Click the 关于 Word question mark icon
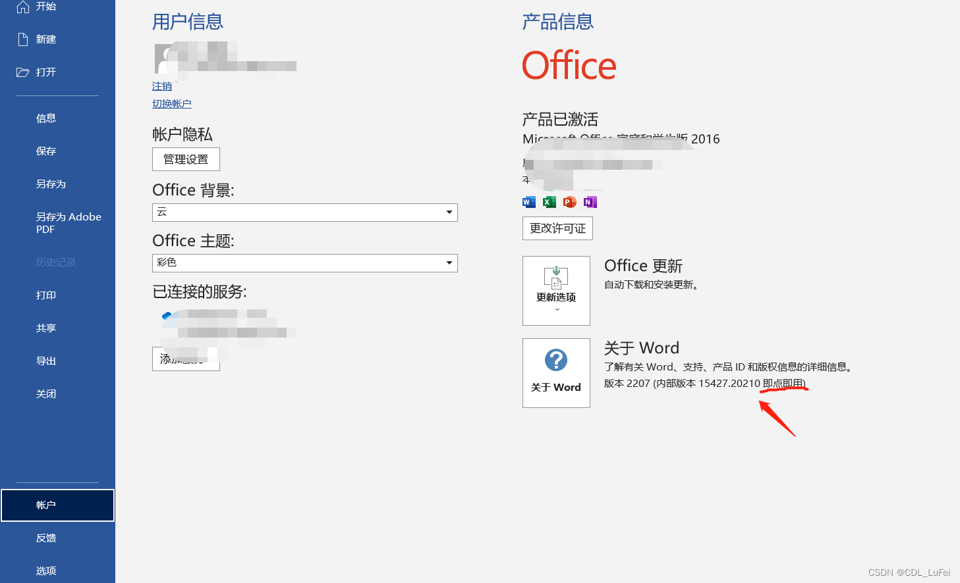The width and height of the screenshot is (960, 583). [556, 361]
